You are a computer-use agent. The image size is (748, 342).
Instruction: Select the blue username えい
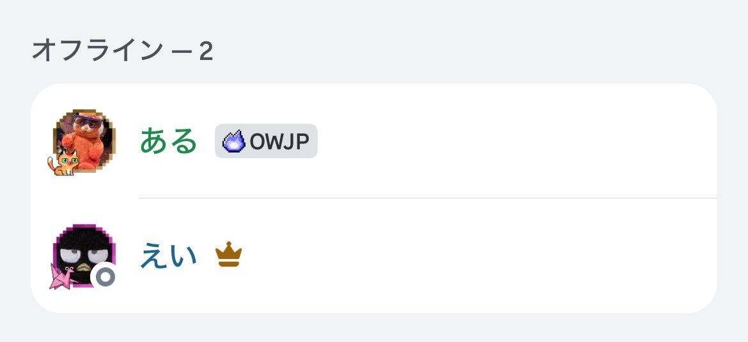click(169, 256)
